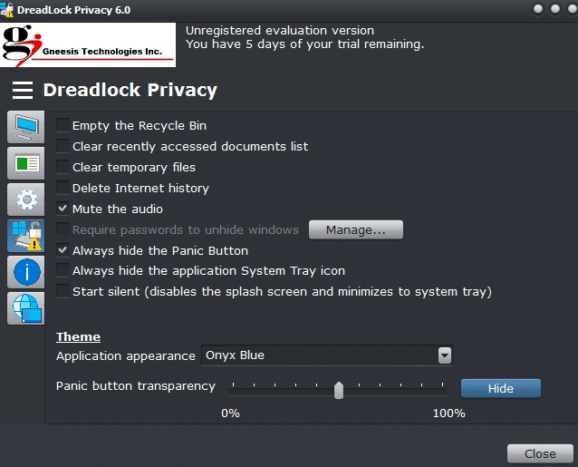Check Delete Internet history option
Image resolution: width=578 pixels, height=467 pixels.
point(63,188)
